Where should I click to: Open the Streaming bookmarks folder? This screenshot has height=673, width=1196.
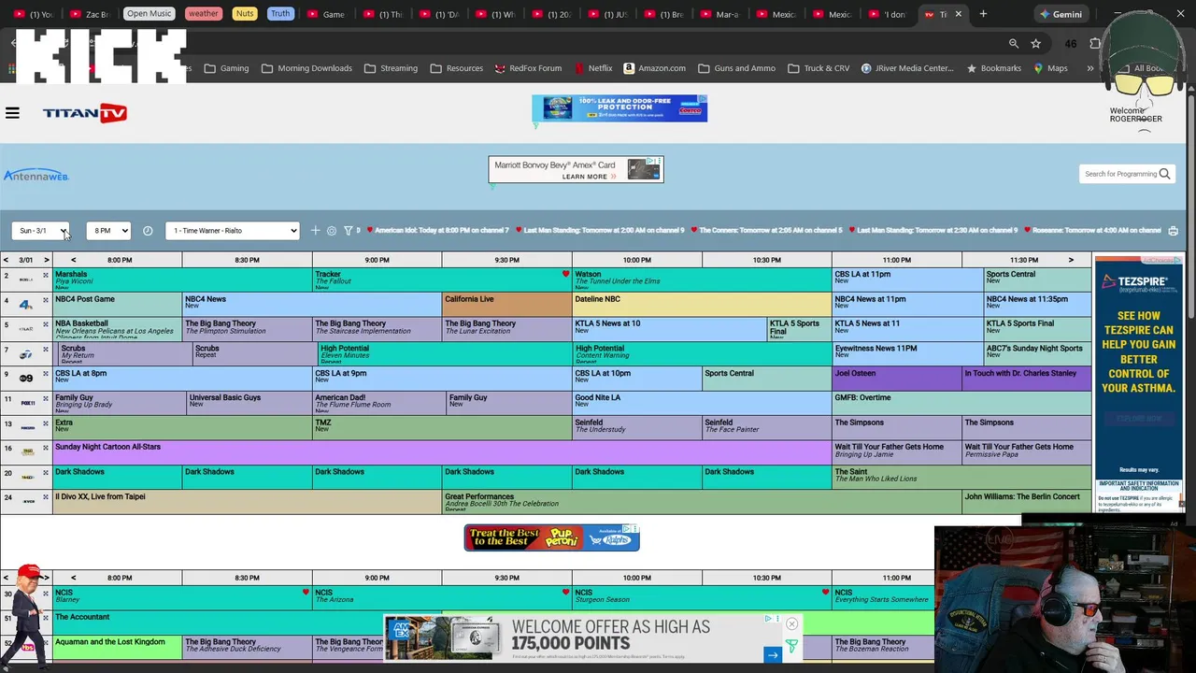[391, 68]
